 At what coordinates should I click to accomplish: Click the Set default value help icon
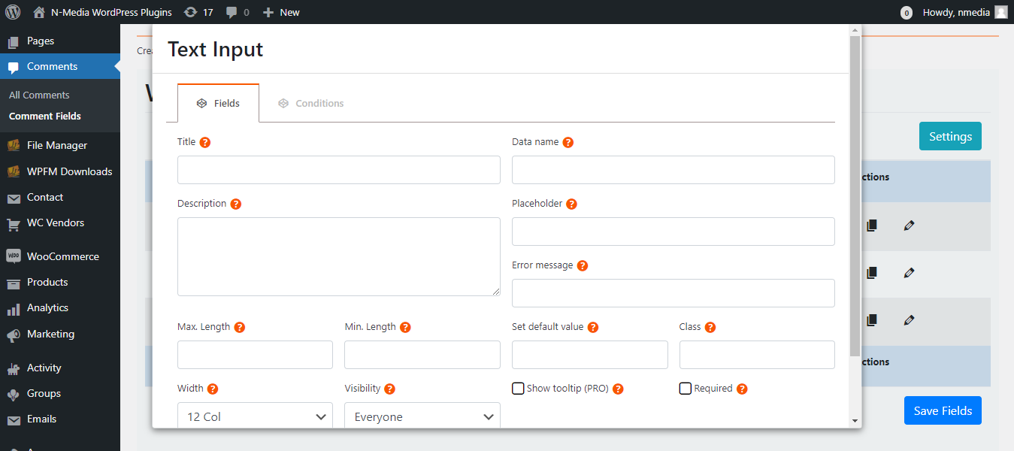(593, 327)
